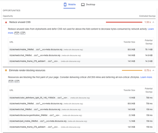This screenshot has height=133, width=158.
Task: Click the Reduce unused CSS title
Action: point(20,22)
